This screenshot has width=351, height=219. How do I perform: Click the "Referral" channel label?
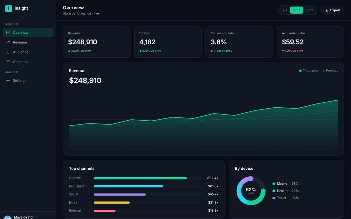75,210
